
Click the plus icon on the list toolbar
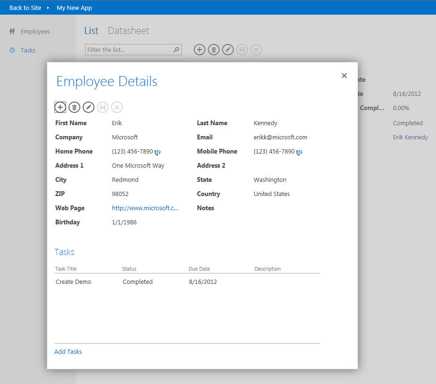(199, 50)
